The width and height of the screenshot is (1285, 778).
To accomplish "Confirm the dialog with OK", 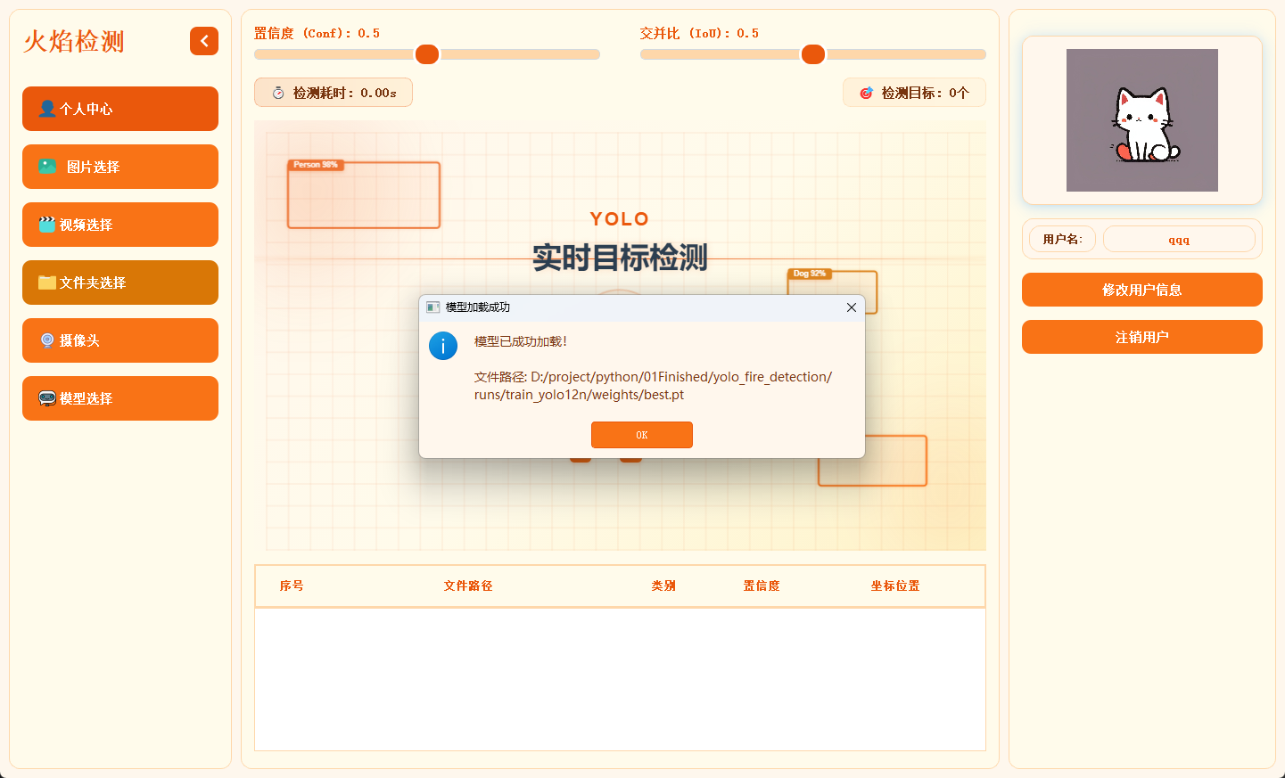I will point(642,435).
